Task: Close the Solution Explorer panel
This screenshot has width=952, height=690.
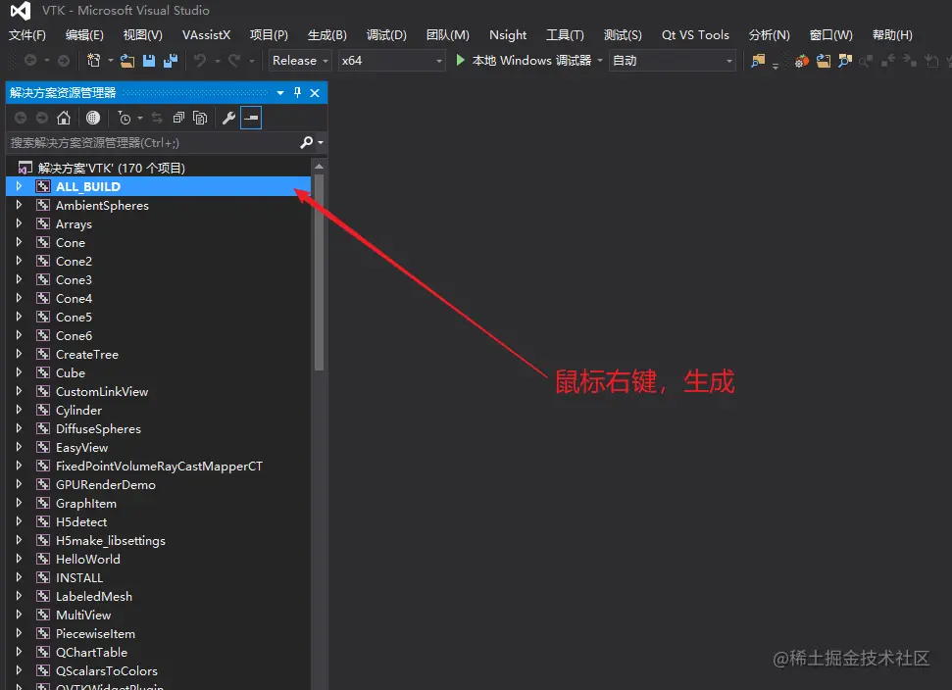Action: point(315,93)
